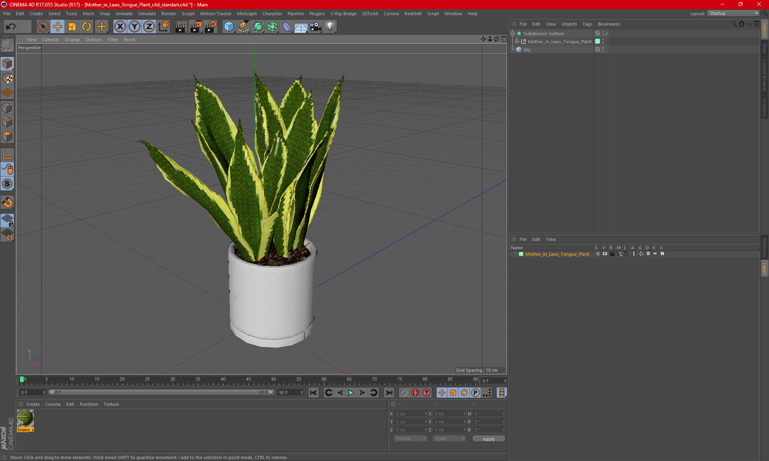Open material manager Texture menu
The image size is (769, 461).
point(111,404)
